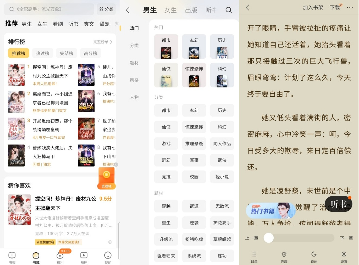
Task: Select 完结榜 ranking chip
Action: 66,53
